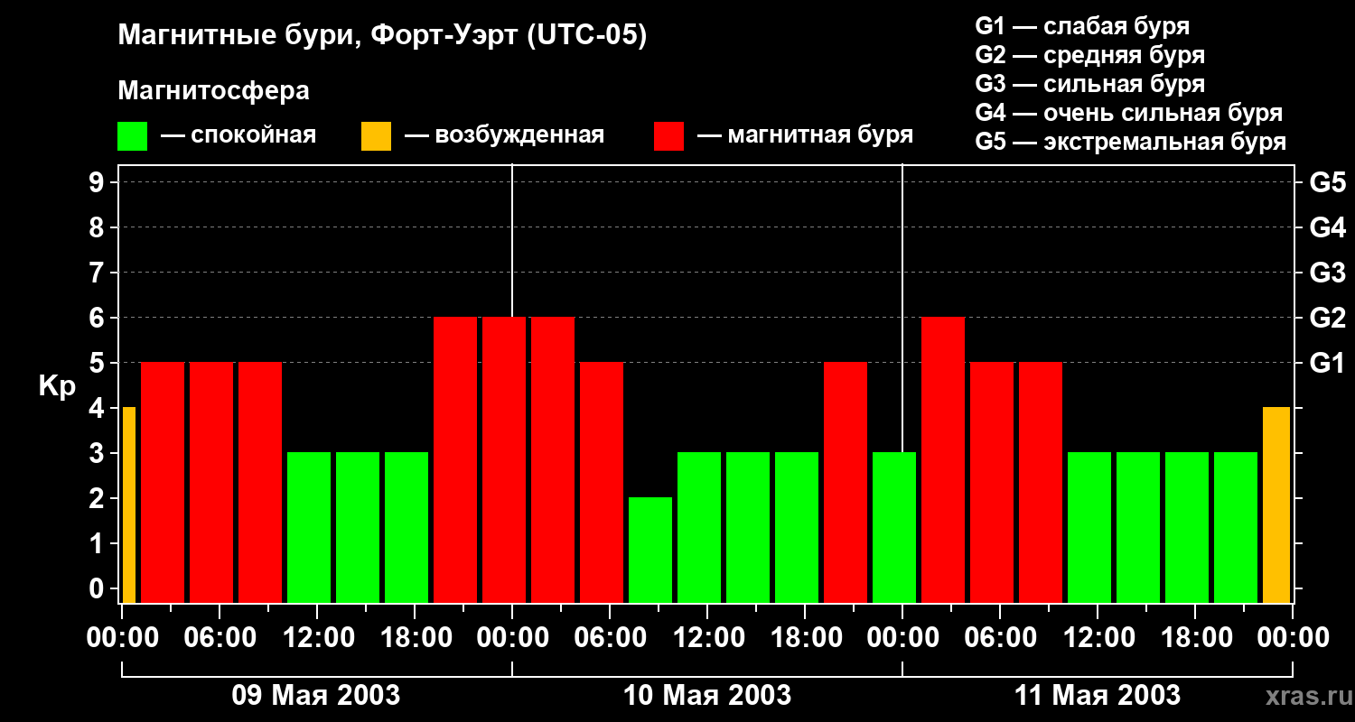Select the green Kp 2 bar on 10 May
The image size is (1355, 722).
[650, 551]
